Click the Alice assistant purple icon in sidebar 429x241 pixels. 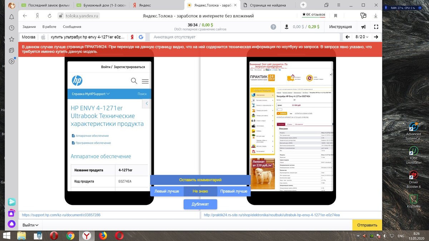pyautogui.click(x=11, y=223)
